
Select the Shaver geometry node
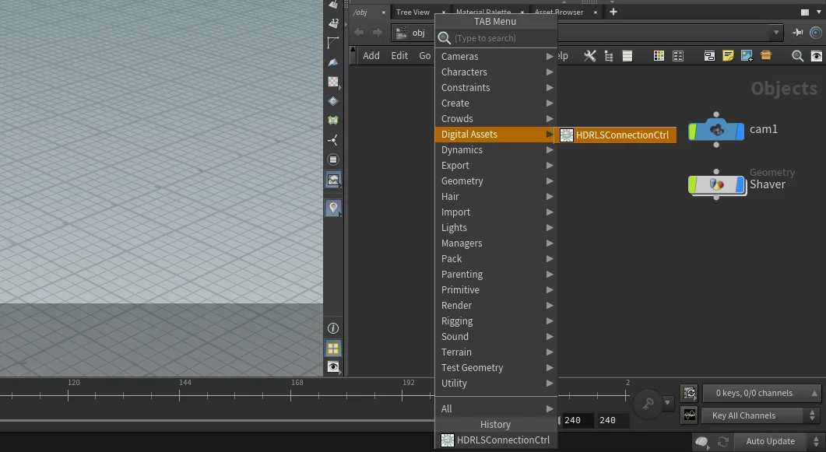pos(716,184)
